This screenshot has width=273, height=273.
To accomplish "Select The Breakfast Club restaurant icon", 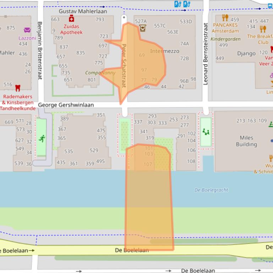I will 263,29.
